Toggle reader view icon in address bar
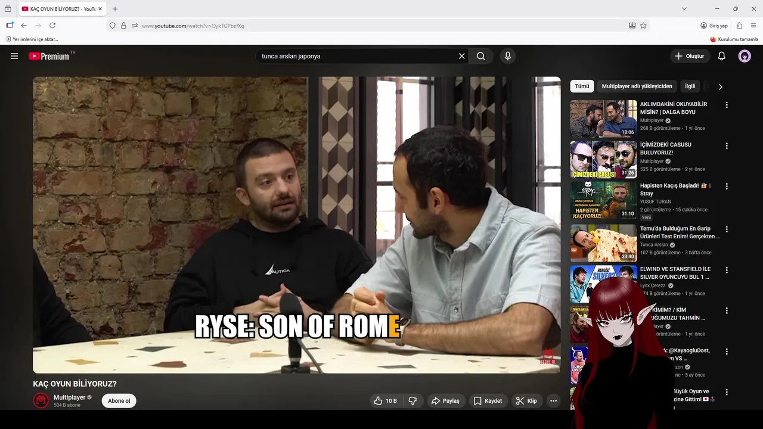Viewport: 763px width, 429px height. (632, 26)
